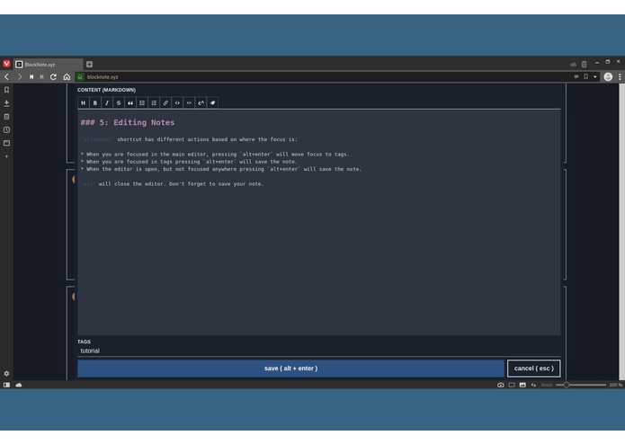This screenshot has height=444, width=625.
Task: Click the tags field containing tutorial
Action: (x=319, y=351)
